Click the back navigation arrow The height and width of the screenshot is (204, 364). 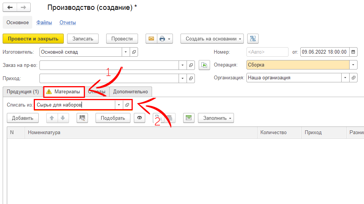pyautogui.click(x=10, y=8)
